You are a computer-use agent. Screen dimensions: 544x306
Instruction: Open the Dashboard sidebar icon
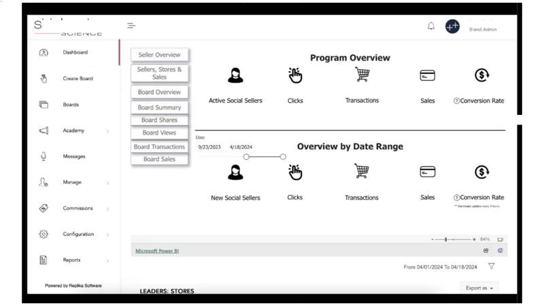point(44,52)
